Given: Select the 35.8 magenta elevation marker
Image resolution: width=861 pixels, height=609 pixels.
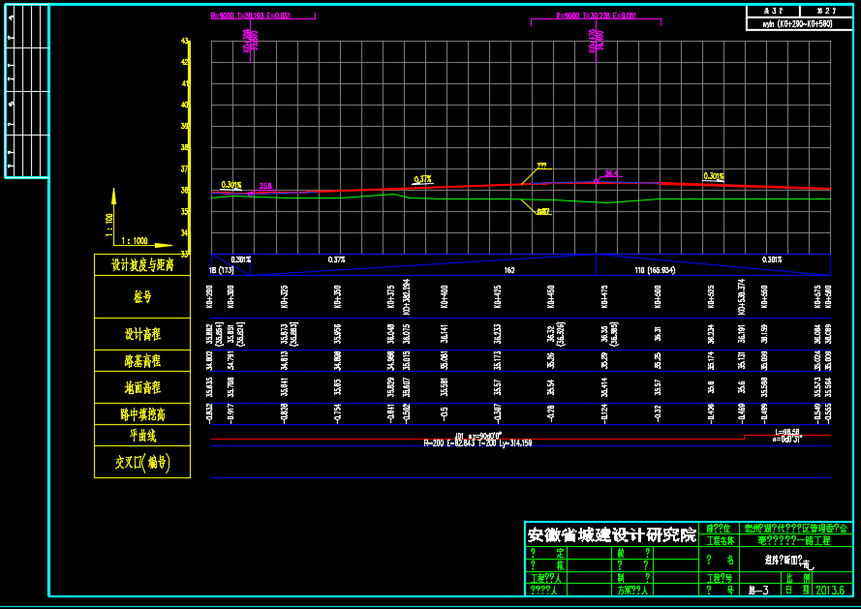Looking at the screenshot, I should (264, 186).
